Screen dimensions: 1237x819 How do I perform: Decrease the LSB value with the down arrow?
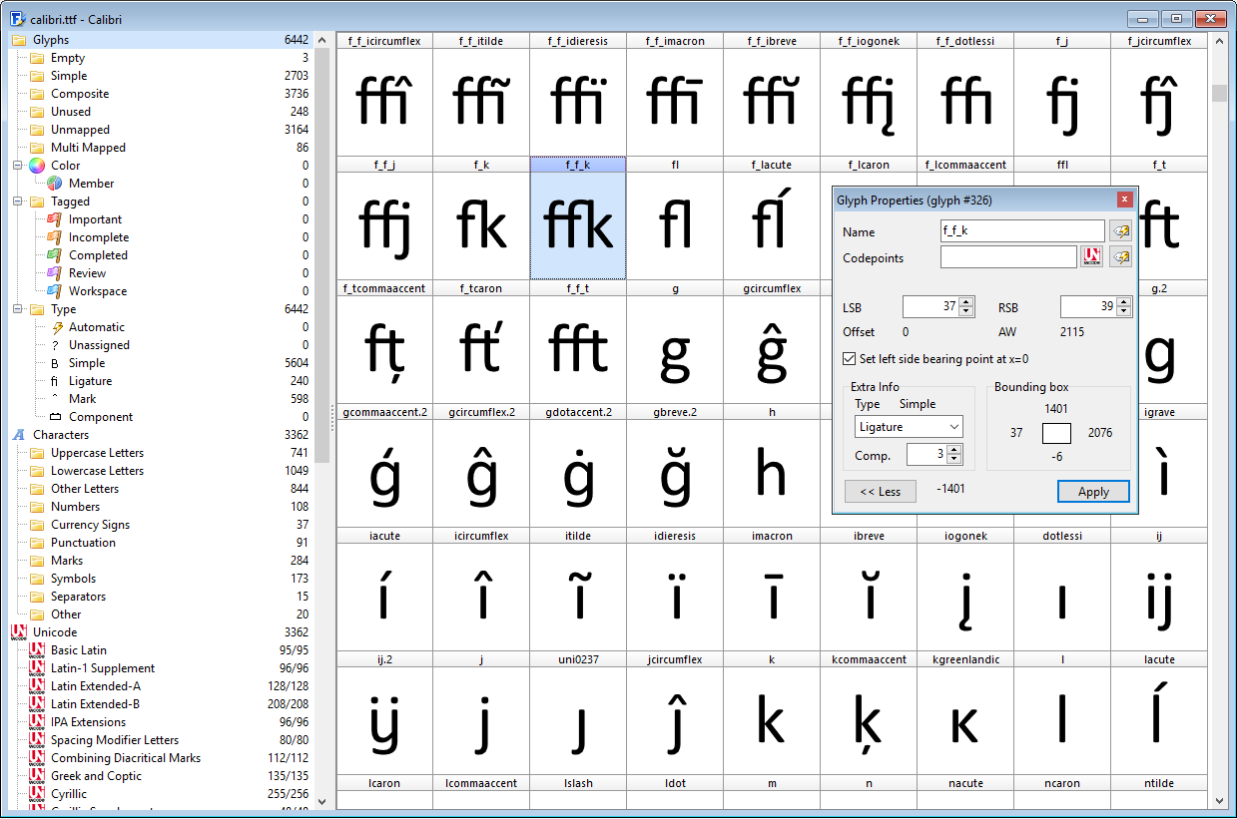(965, 311)
